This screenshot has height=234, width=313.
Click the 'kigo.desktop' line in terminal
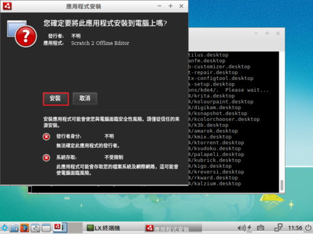click(x=210, y=166)
